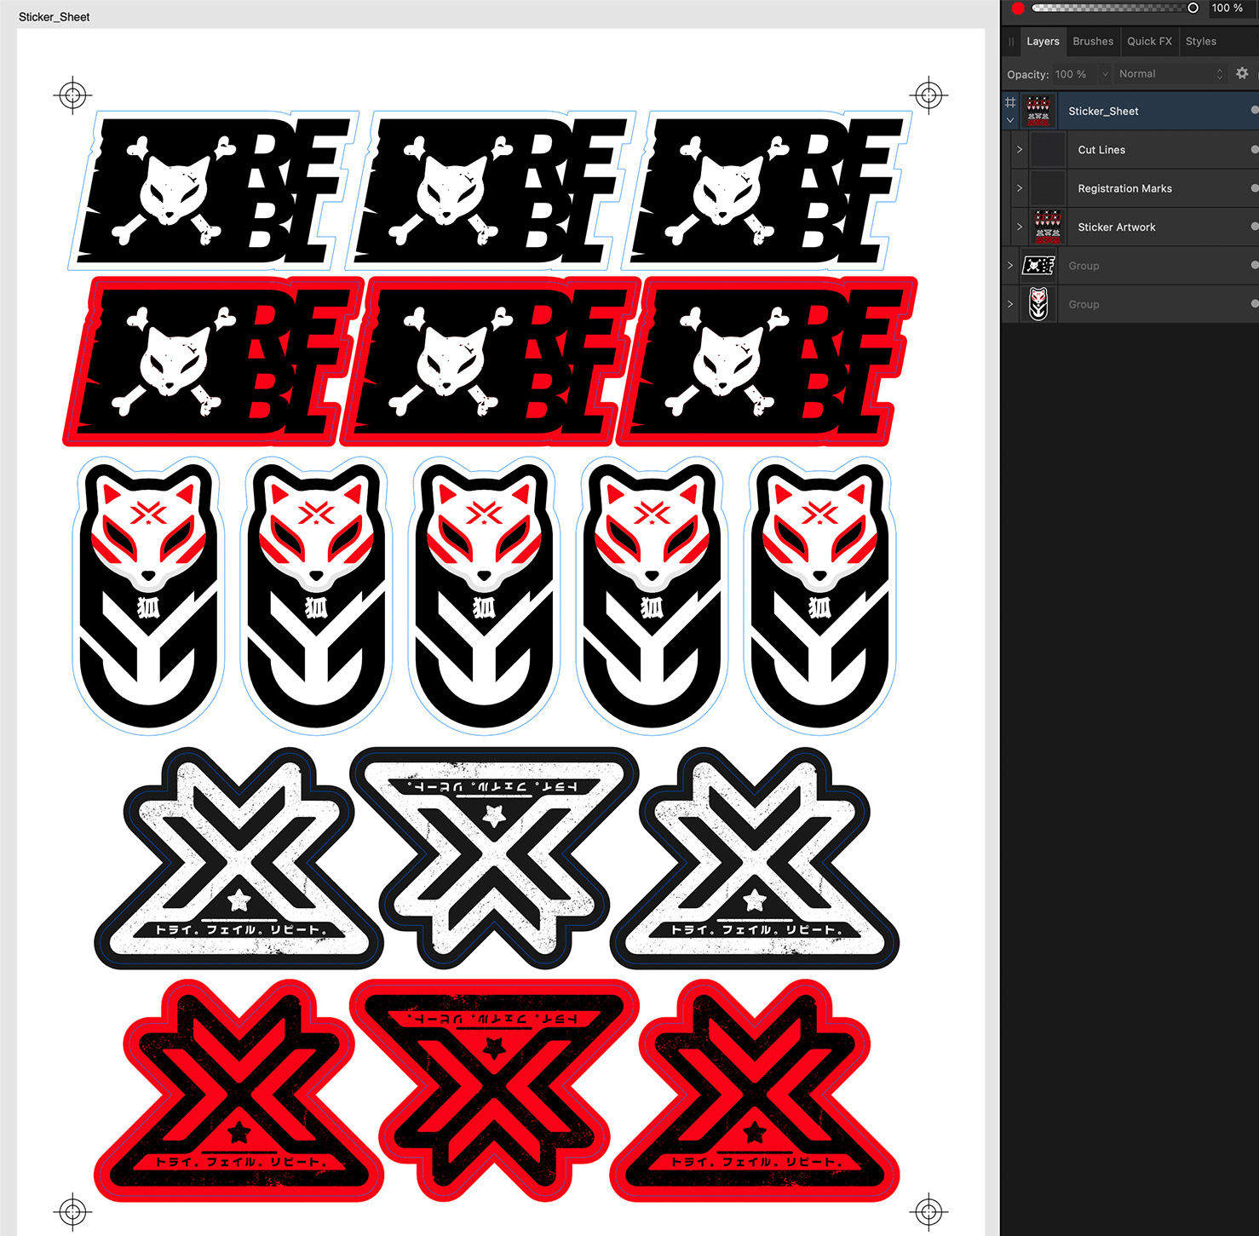Select the Registration Marks layer name

tap(1124, 188)
